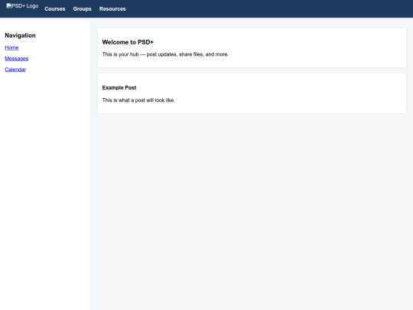The height and width of the screenshot is (310, 413).
Task: Go to the Home link in sidebar
Action: [11, 47]
